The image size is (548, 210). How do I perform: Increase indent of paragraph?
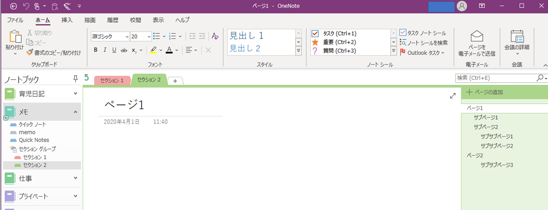[202, 37]
